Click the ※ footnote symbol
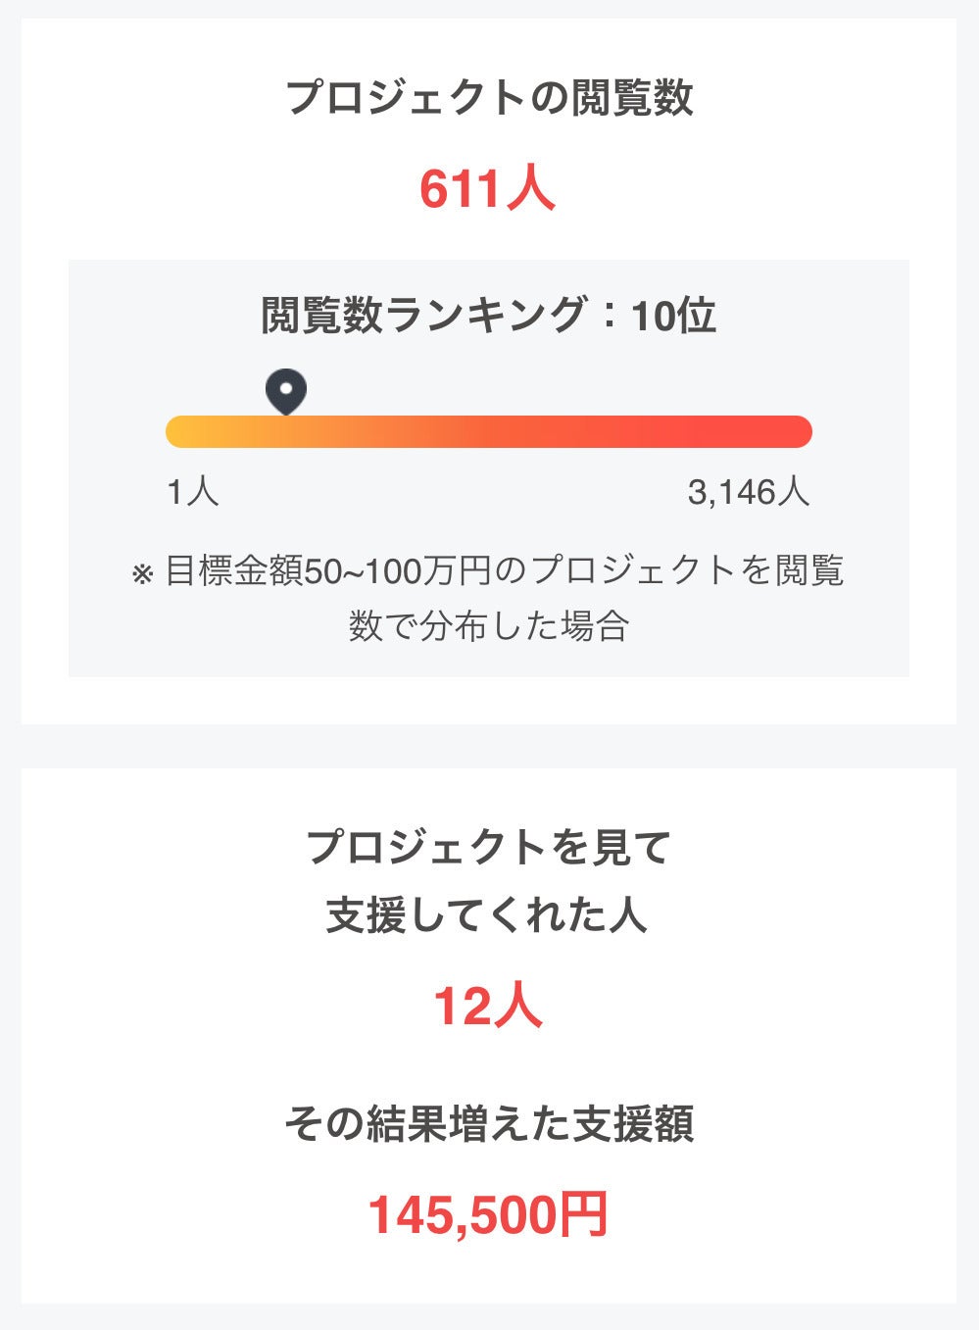 pos(143,573)
